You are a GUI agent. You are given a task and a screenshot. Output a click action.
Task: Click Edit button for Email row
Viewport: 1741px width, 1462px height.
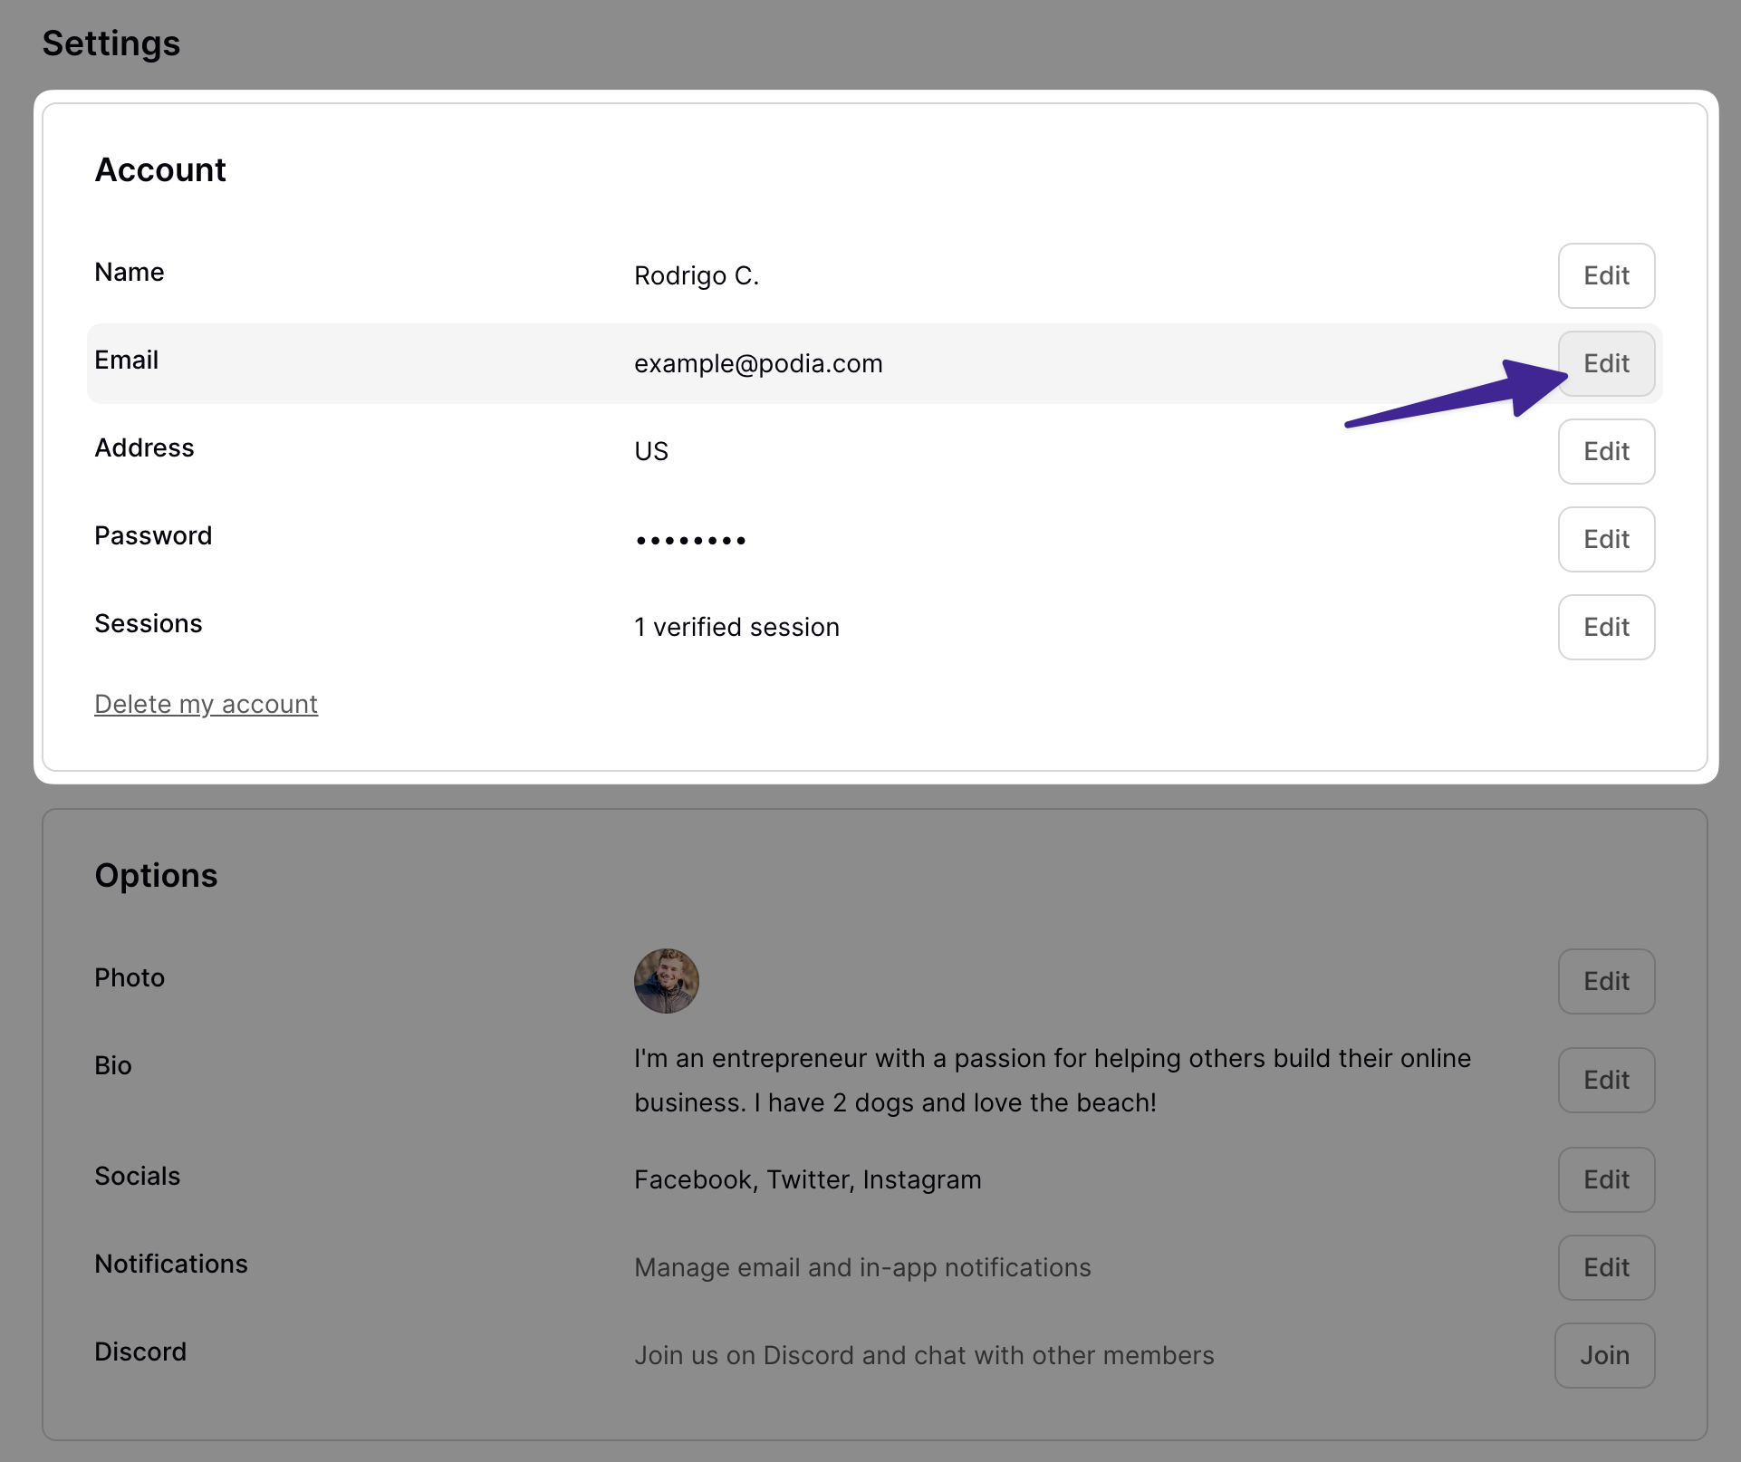(x=1605, y=363)
